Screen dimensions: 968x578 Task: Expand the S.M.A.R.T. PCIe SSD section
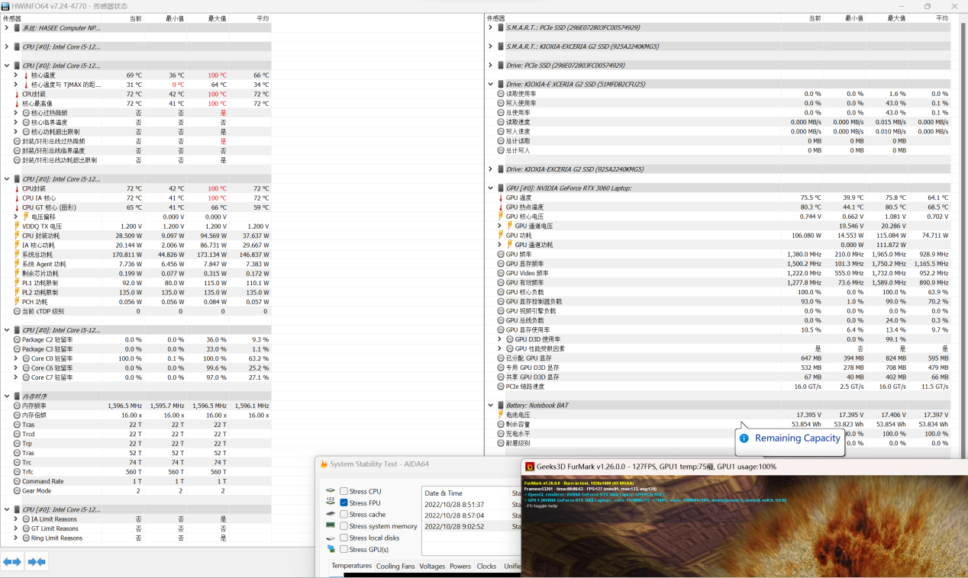491,27
